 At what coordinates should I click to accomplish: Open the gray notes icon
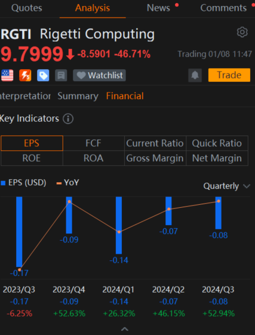coord(61,75)
